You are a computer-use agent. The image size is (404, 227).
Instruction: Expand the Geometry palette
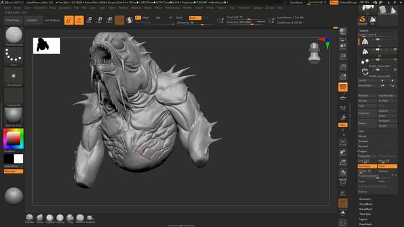tap(365, 199)
